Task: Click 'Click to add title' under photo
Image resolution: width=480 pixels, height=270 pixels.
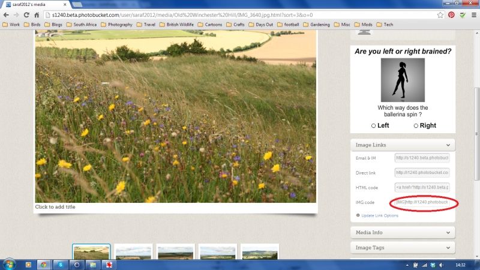Action: tap(55, 207)
